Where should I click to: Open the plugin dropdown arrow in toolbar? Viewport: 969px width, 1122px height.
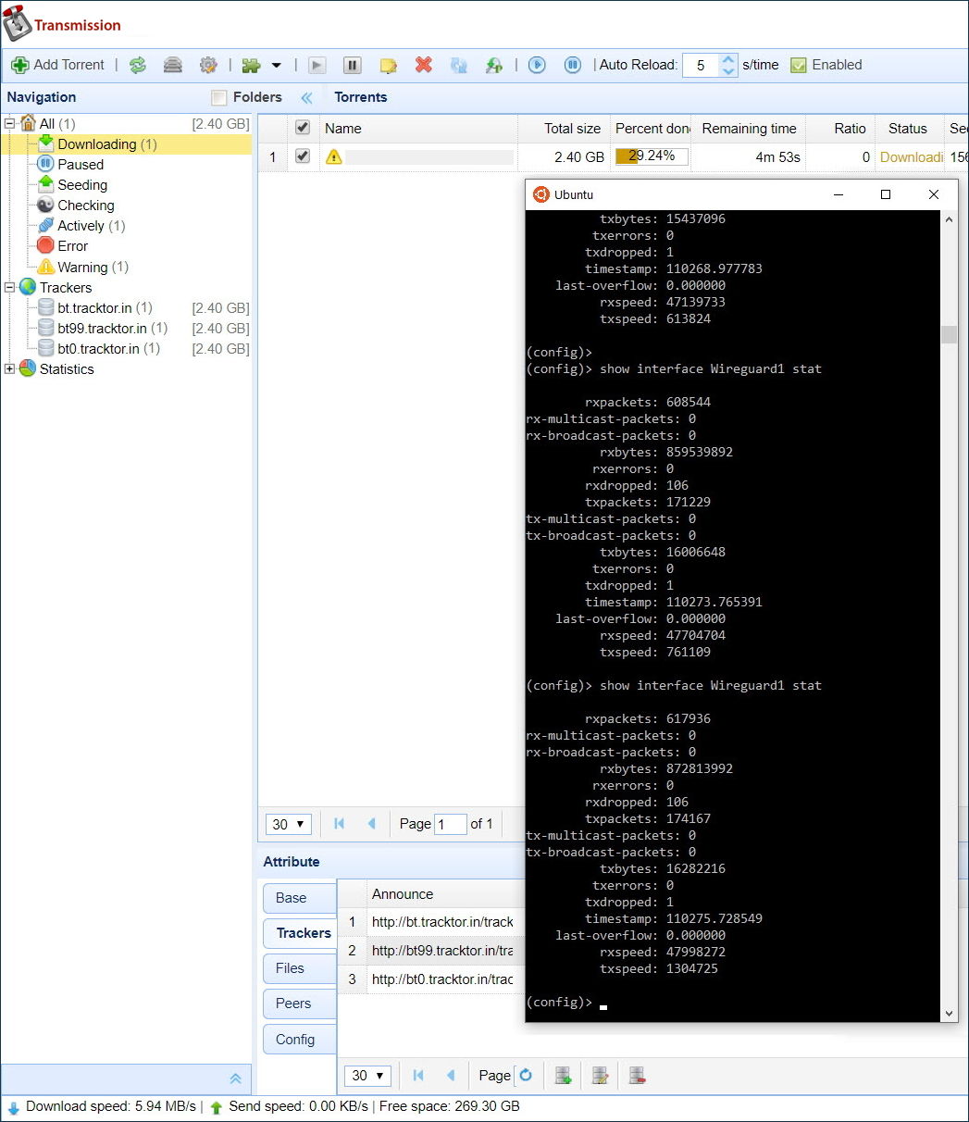point(276,66)
